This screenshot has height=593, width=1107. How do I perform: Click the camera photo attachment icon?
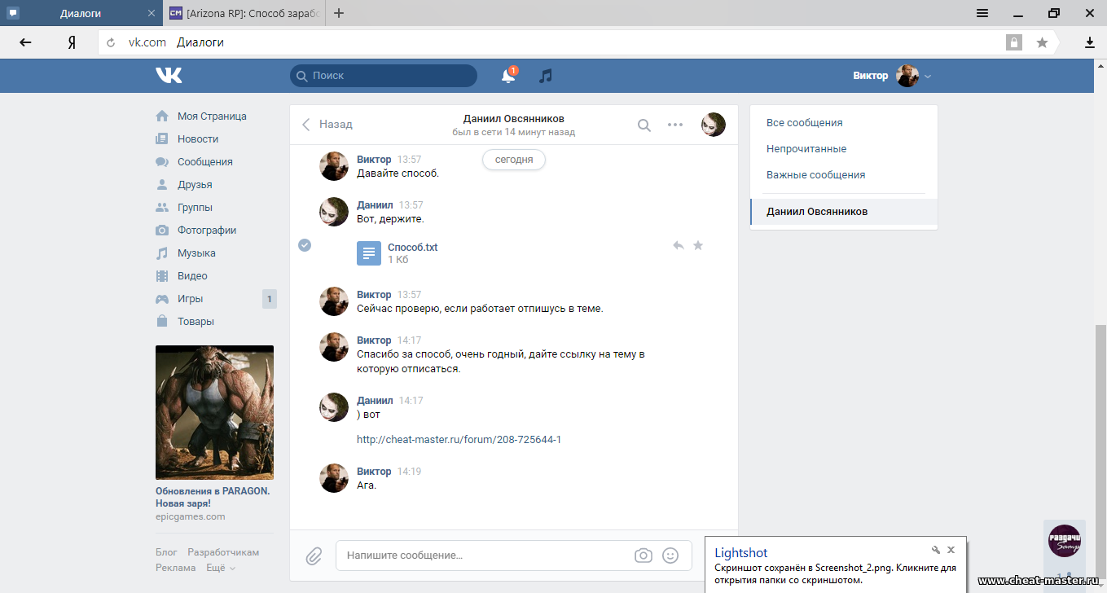[644, 556]
